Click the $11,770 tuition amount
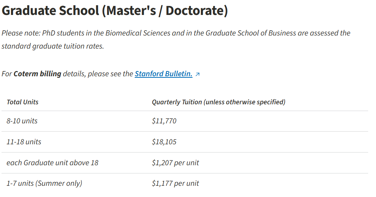The image size is (376, 197). point(164,121)
